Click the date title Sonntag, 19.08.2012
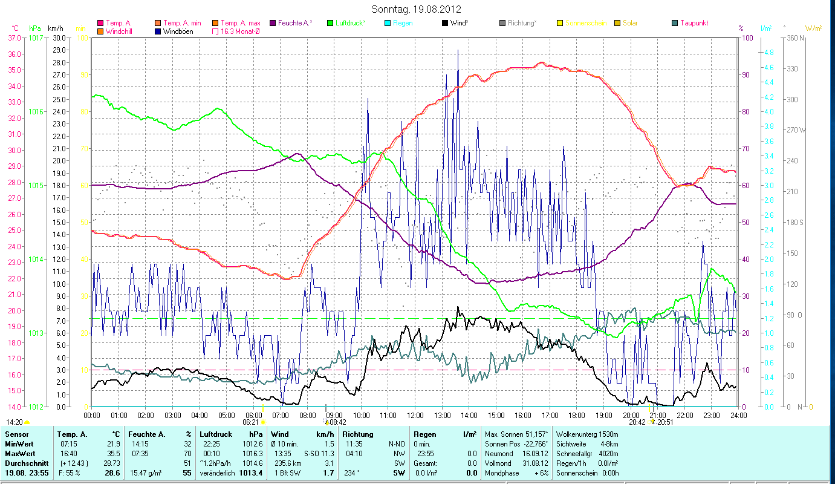The width and height of the screenshot is (835, 484). tap(417, 9)
